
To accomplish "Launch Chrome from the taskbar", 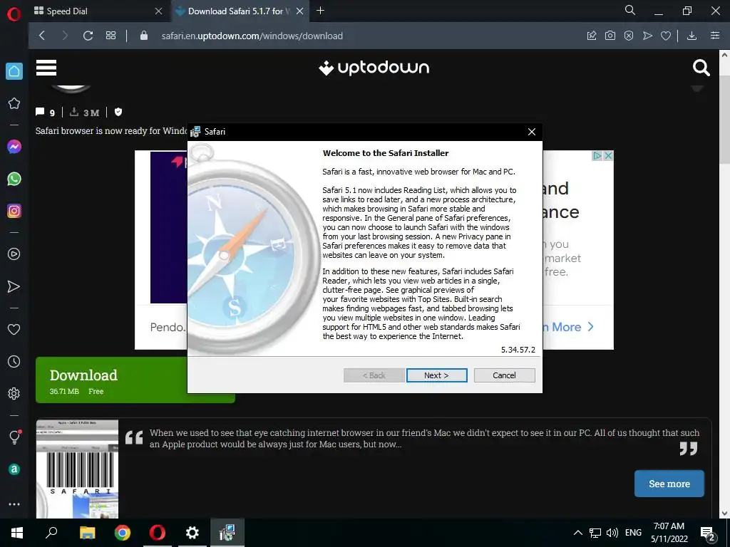I will pos(123,533).
